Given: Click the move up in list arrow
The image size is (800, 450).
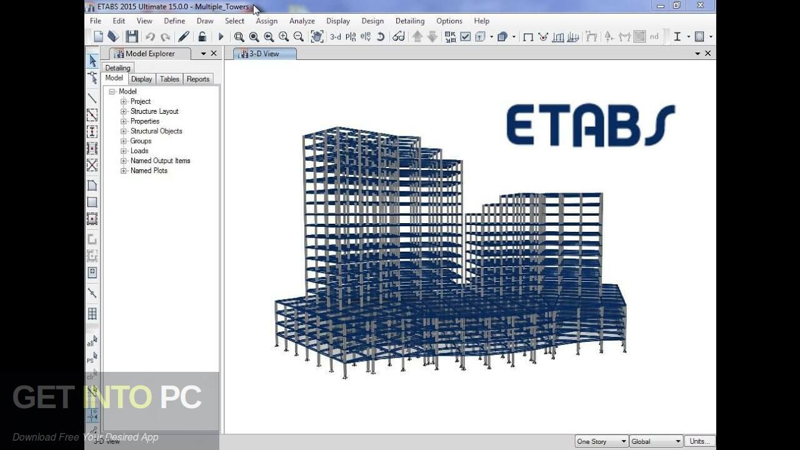Looking at the screenshot, I should click(417, 37).
